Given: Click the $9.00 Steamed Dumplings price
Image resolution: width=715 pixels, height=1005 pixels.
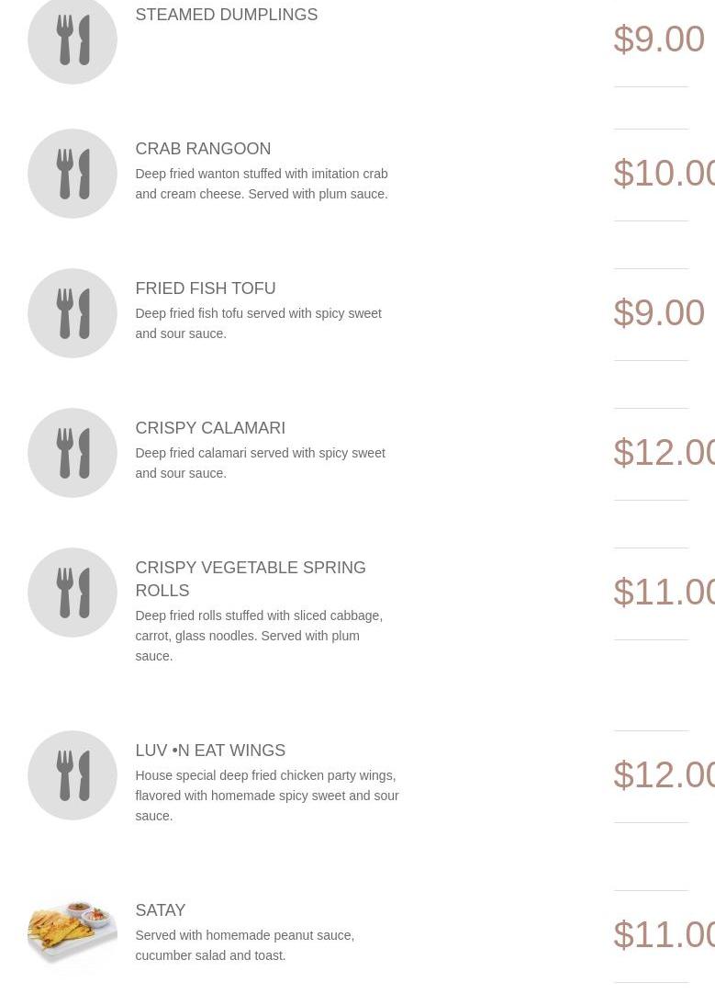Looking at the screenshot, I should (x=658, y=40).
